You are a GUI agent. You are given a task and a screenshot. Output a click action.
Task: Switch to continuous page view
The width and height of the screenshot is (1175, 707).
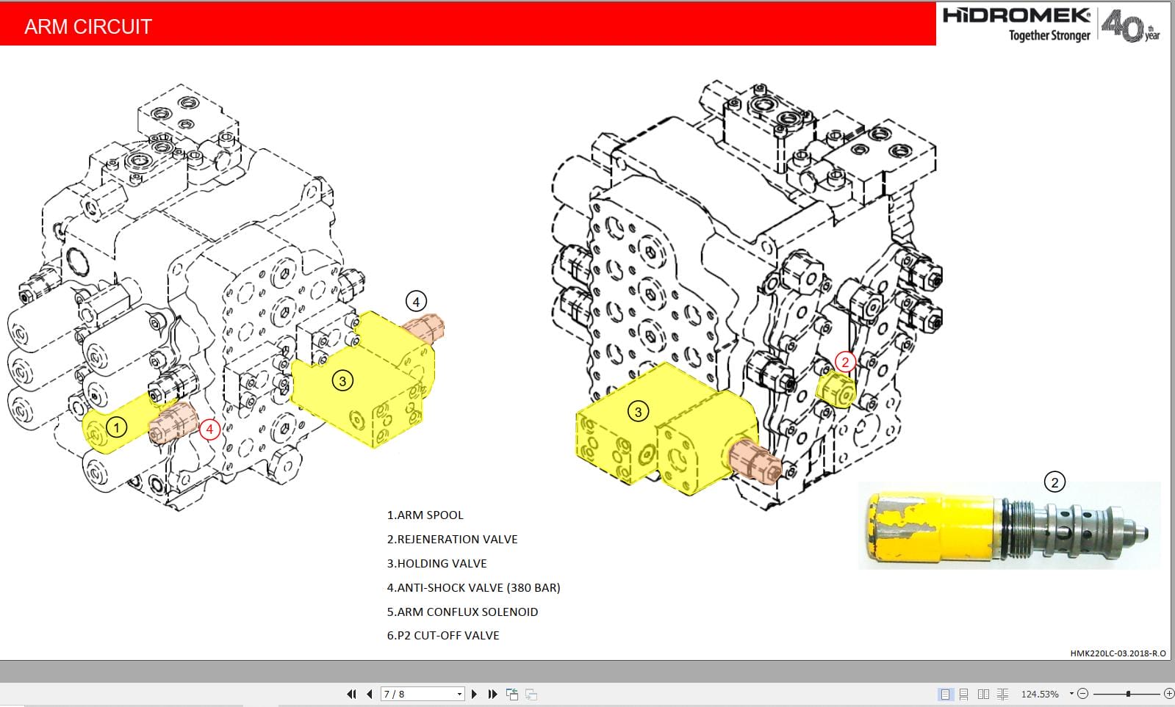[964, 694]
